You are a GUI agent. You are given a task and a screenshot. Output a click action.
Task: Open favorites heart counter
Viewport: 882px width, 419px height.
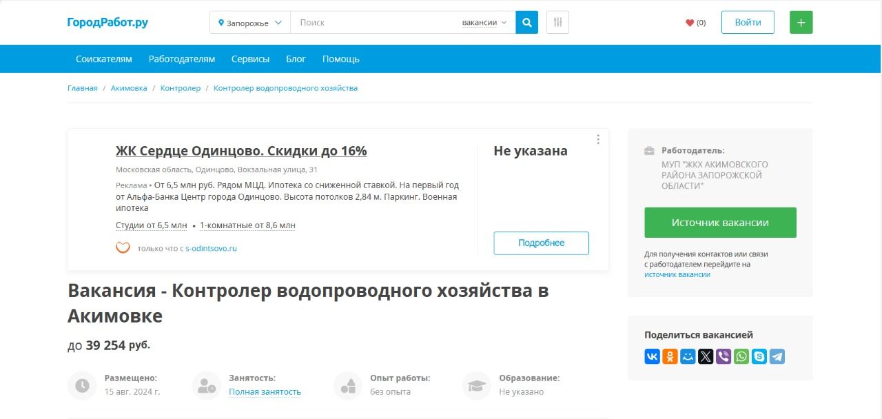[x=695, y=23]
